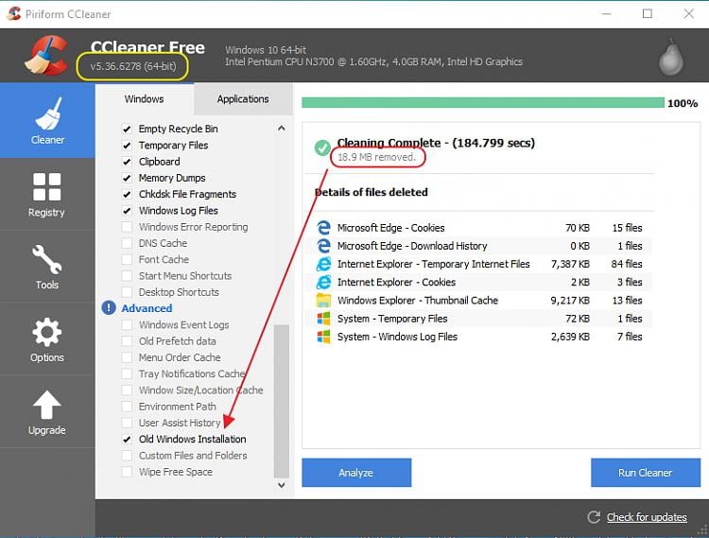Enable Tray Notifications Cache checkbox
Image resolution: width=709 pixels, height=538 pixels.
[x=127, y=373]
